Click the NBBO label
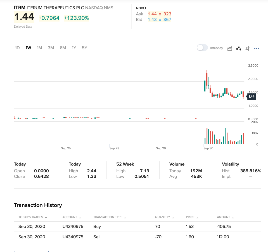This screenshot has height=252, width=268. pyautogui.click(x=141, y=8)
